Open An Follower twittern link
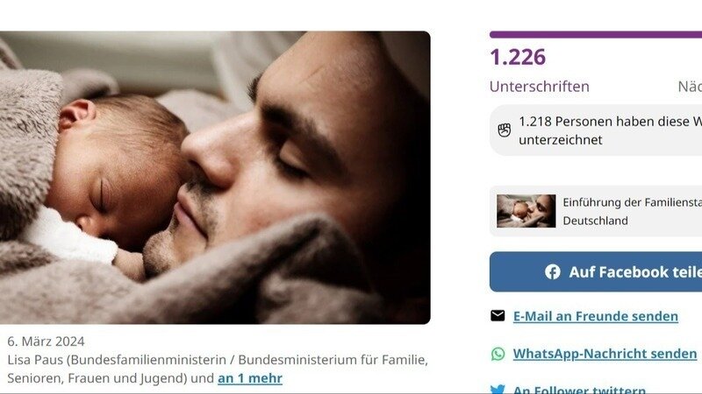The width and height of the screenshot is (702, 394). (x=579, y=390)
